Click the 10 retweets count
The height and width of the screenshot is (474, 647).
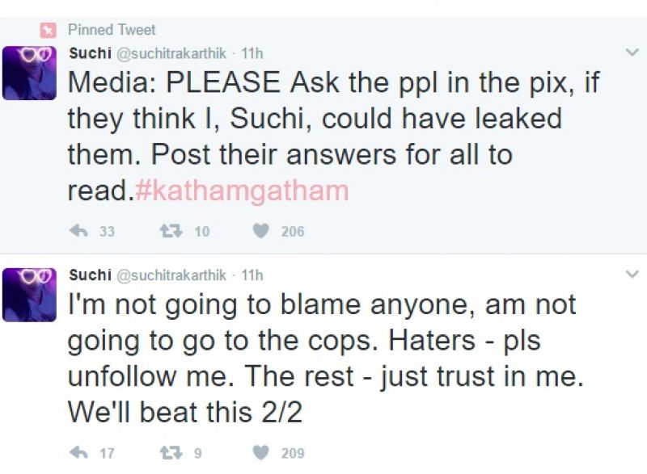tap(201, 232)
